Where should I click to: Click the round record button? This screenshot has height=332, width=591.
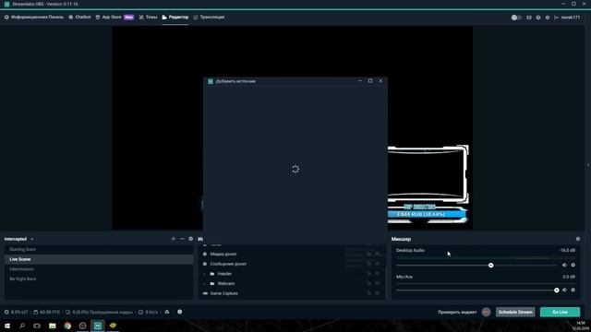click(487, 312)
